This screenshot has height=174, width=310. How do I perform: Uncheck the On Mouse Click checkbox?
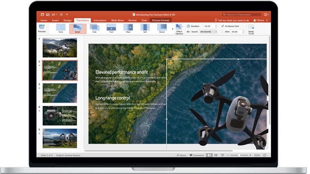coord(223,26)
